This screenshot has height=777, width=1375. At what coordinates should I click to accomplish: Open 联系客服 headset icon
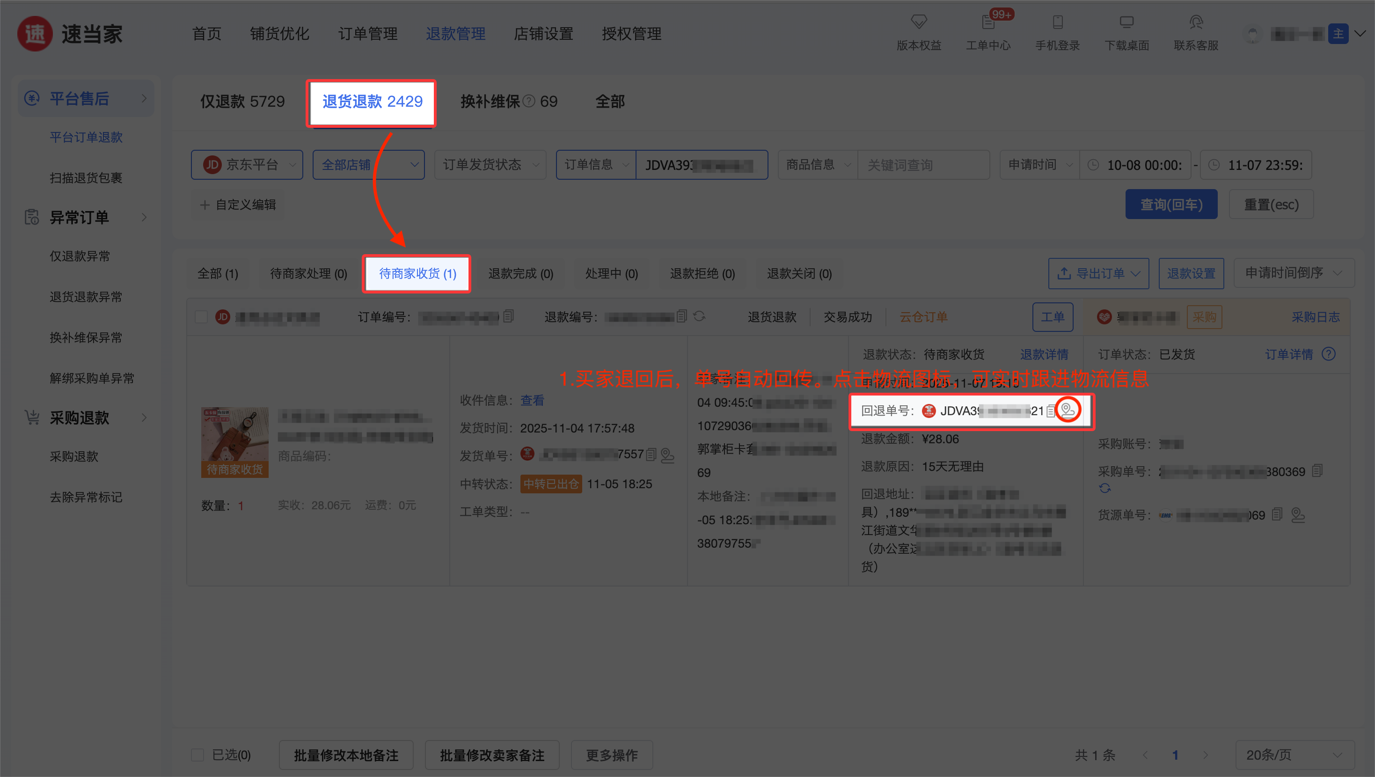(x=1196, y=22)
